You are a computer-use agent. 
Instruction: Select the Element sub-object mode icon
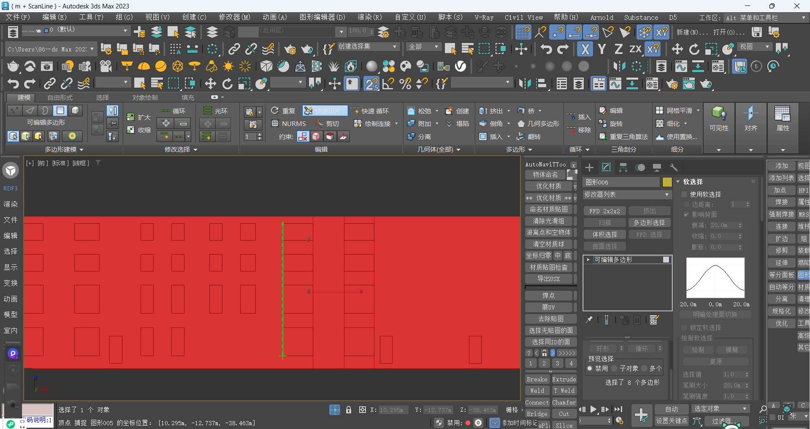pyautogui.click(x=75, y=110)
